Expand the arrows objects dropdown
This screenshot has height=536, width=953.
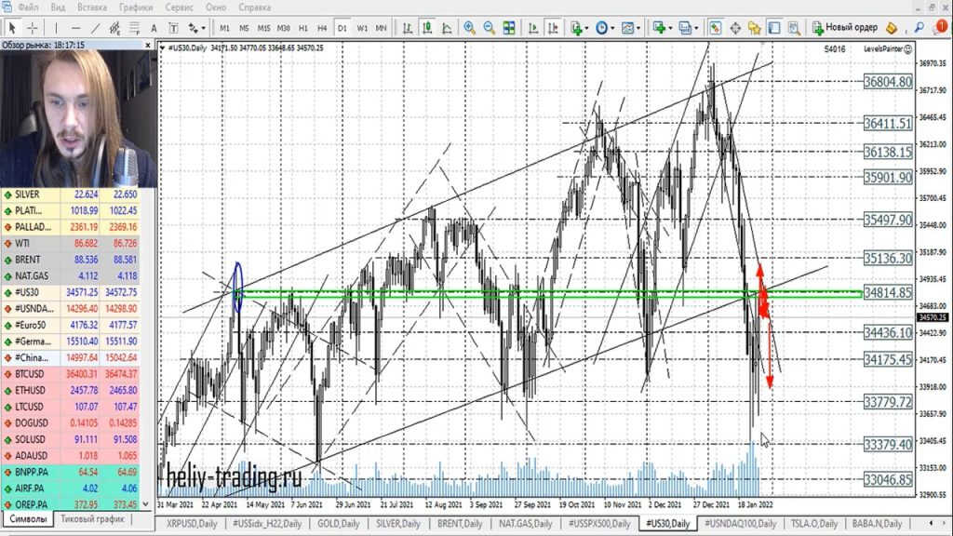[198, 28]
